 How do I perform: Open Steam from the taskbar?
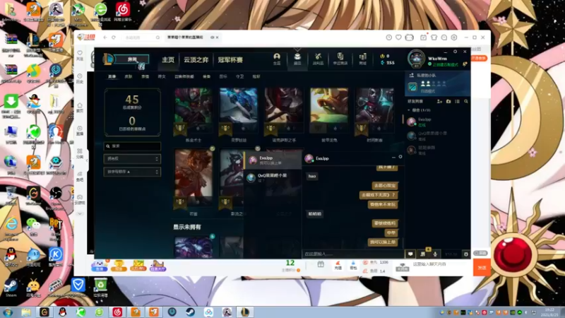[190, 312]
